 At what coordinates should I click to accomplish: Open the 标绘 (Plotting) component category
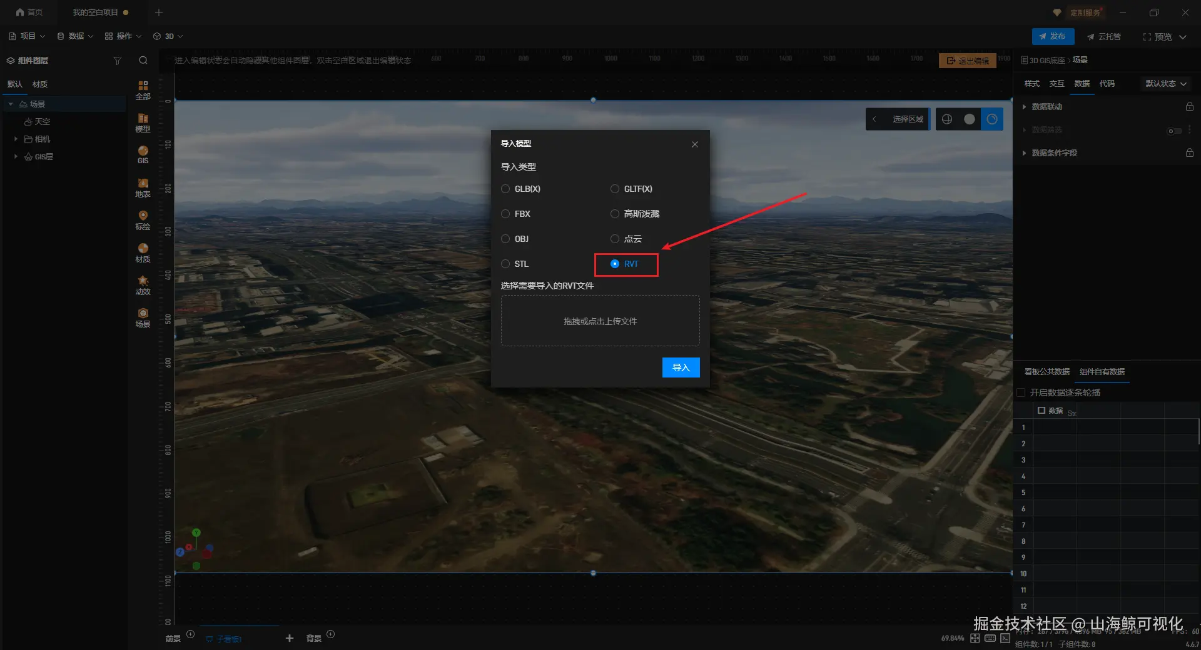tap(143, 220)
